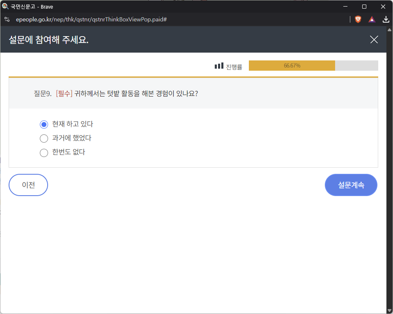Click the '설문에 참여해 주세요.' heading
Viewport: 393px width, 314px height.
pyautogui.click(x=48, y=39)
